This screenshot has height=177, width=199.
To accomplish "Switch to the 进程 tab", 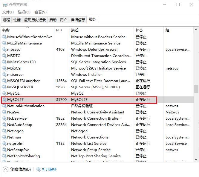I will [x=6, y=20].
